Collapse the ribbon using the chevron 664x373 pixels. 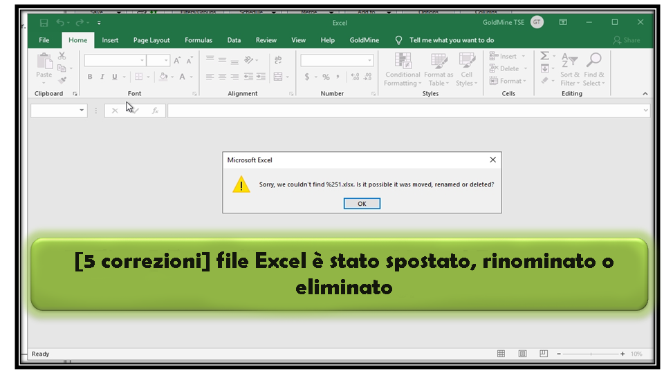645,94
